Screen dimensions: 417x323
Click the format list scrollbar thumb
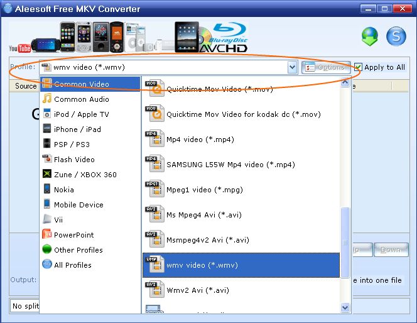pos(345,243)
